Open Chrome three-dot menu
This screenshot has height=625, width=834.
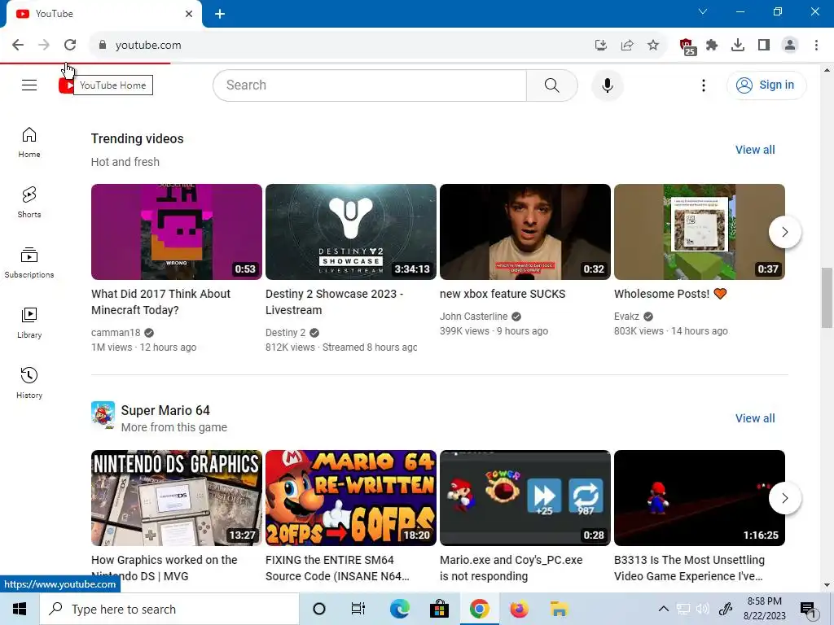click(x=816, y=46)
